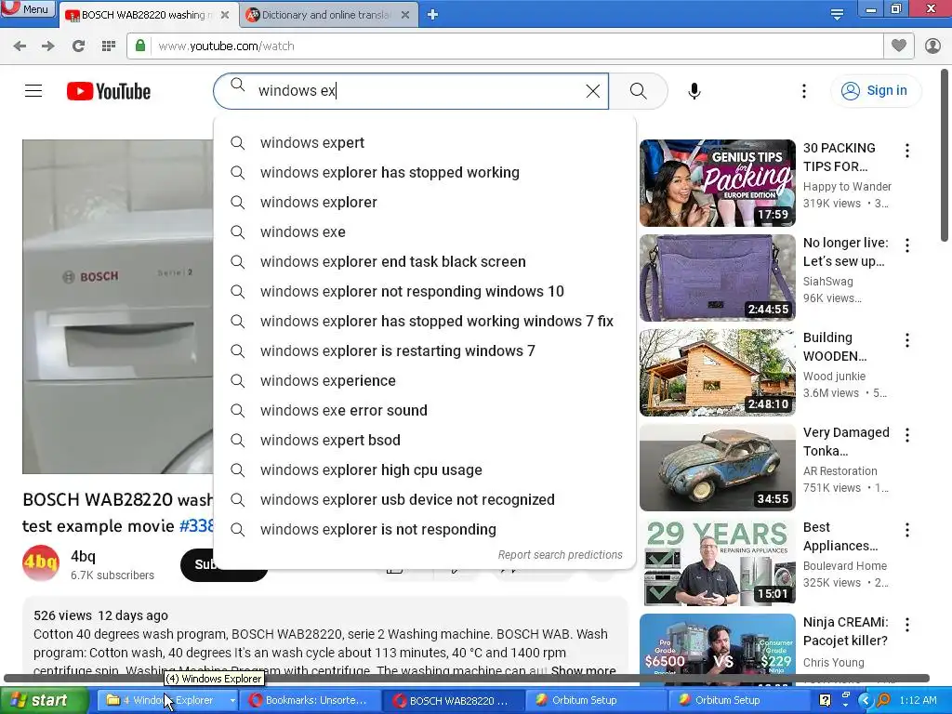Pick 'windows exe error sound' suggestion
Screen dimensions: 952x714
(424, 410)
